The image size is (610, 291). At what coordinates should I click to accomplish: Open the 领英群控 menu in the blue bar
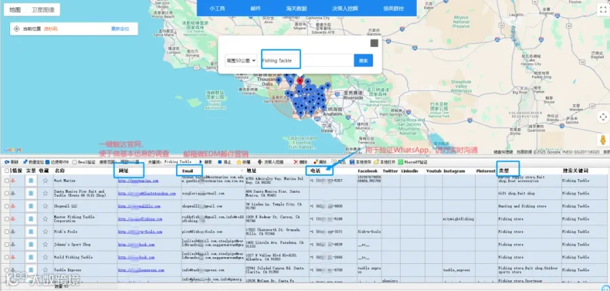pyautogui.click(x=393, y=8)
